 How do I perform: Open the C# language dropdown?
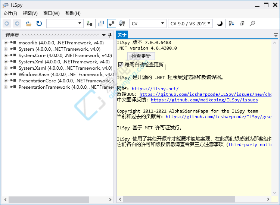(x=148, y=23)
